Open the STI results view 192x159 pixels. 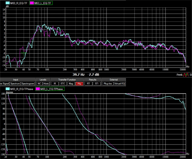click(x=96, y=84)
